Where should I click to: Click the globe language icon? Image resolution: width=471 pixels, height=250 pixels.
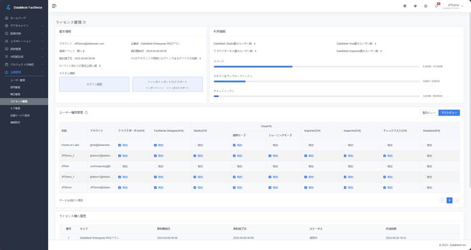[426, 6]
